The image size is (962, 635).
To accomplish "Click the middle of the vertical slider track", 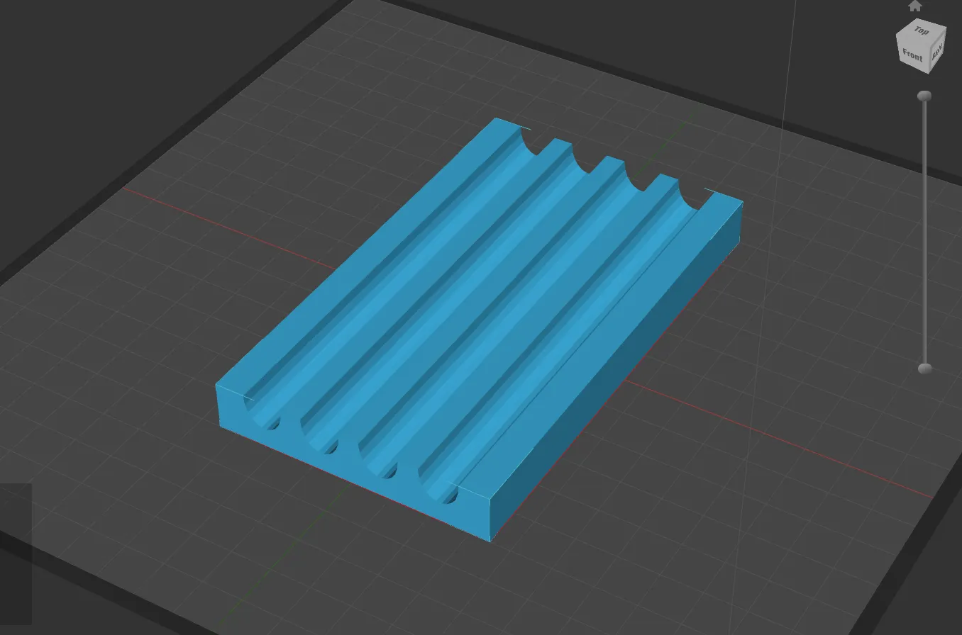I will pos(924,232).
